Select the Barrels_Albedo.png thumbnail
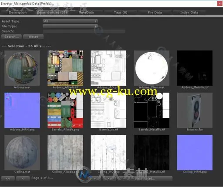 point(65,110)
